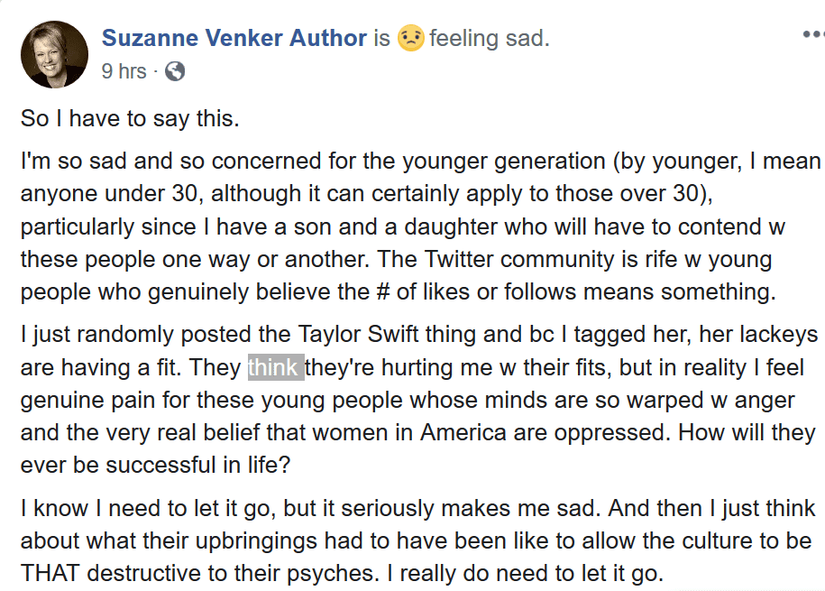Click the 'So I have to say this' line

pos(130,118)
